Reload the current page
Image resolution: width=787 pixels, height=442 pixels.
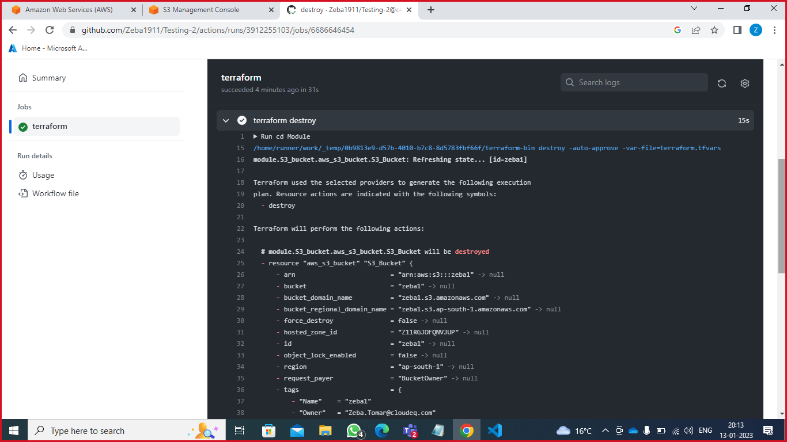click(x=50, y=30)
